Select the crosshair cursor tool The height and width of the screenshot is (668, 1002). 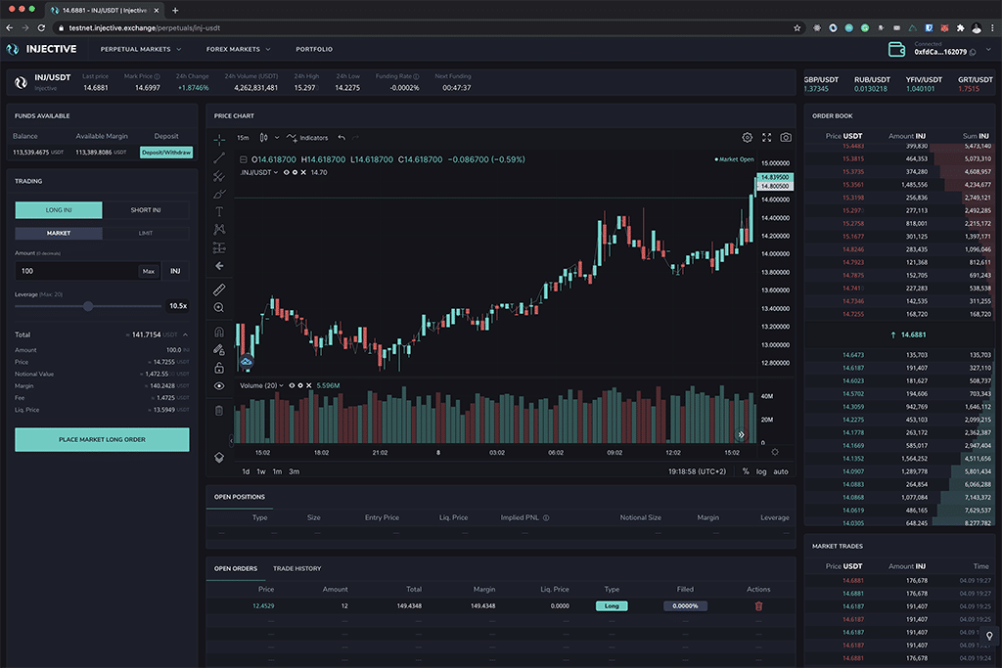click(219, 139)
